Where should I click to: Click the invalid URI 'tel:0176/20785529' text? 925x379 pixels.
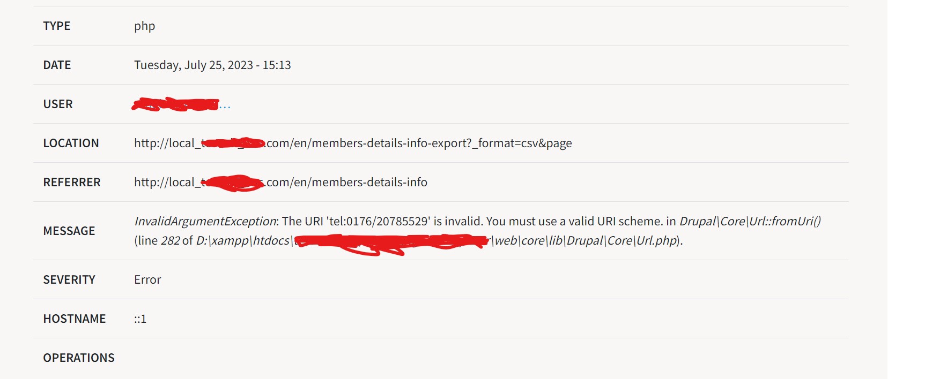click(x=379, y=221)
